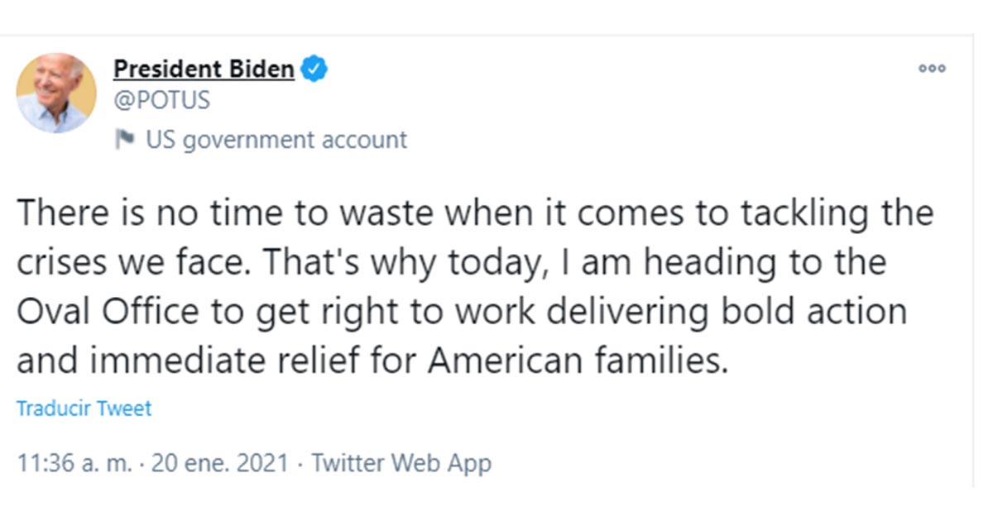The image size is (993, 521).
Task: Click 'Traducir Tweet' to translate
Action: [84, 409]
